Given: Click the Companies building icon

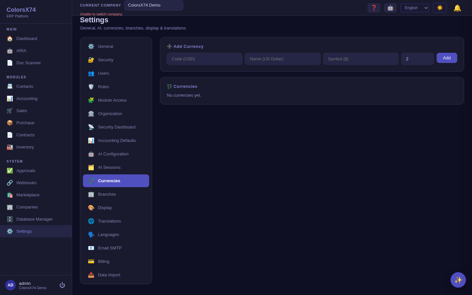Looking at the screenshot, I should click(10, 207).
